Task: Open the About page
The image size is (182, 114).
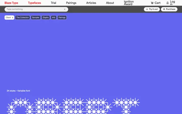Action: point(110,3)
